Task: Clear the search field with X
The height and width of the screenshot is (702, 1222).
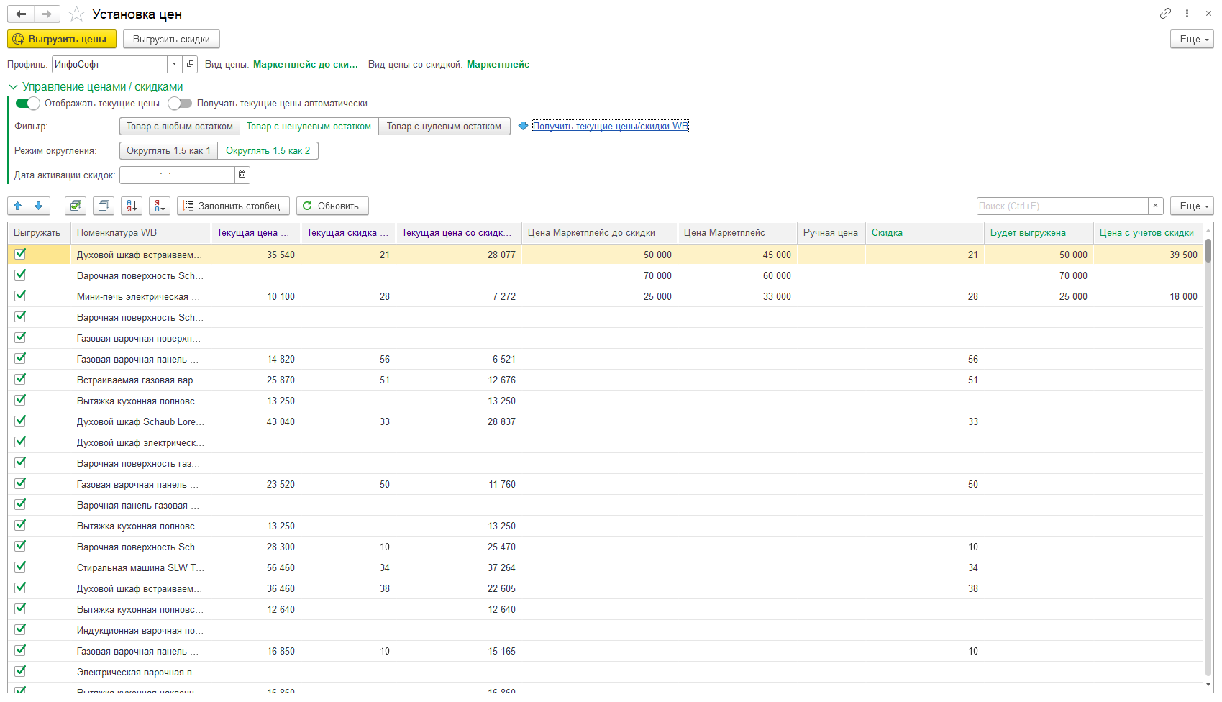Action: tap(1155, 206)
